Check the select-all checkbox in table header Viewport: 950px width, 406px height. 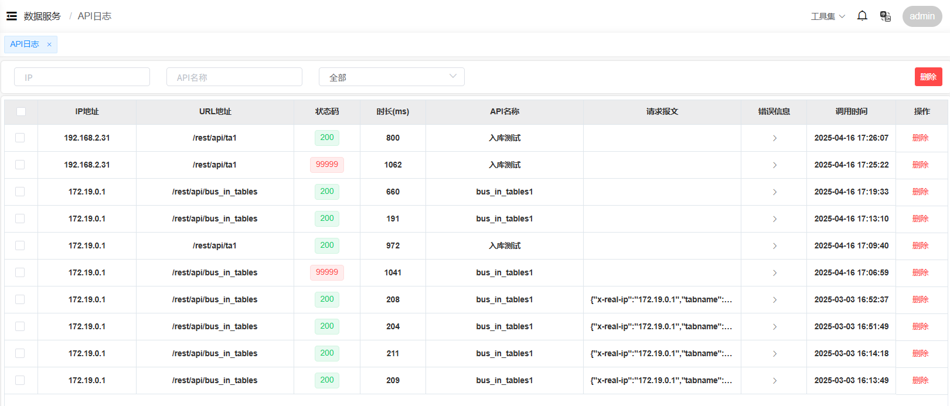coord(21,112)
